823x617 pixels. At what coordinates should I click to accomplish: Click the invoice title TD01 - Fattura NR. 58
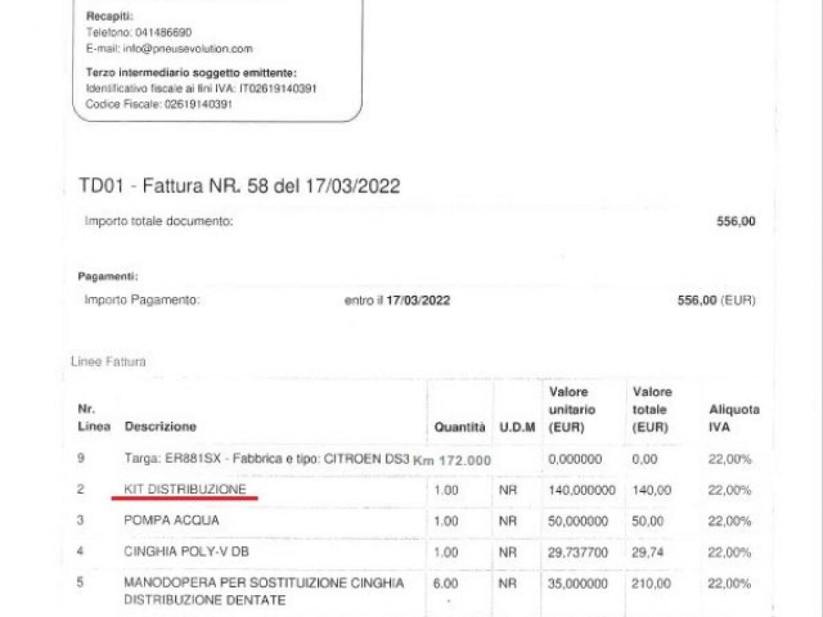point(240,186)
